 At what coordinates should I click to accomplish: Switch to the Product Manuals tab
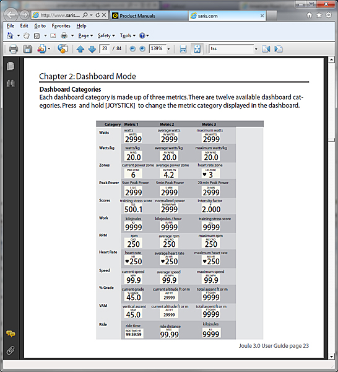tap(149, 16)
